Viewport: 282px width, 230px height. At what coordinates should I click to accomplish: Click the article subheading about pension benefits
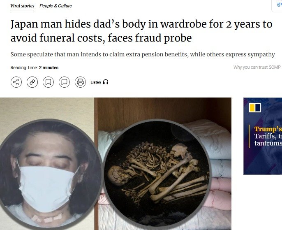[x=143, y=54]
